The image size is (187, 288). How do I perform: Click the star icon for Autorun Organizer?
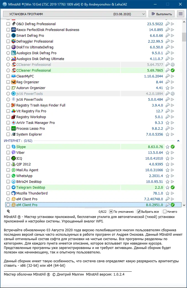[167, 88]
